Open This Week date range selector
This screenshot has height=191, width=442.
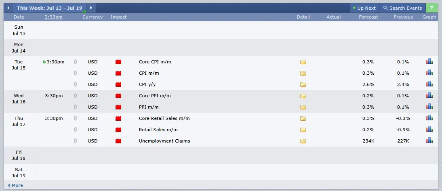(50, 8)
